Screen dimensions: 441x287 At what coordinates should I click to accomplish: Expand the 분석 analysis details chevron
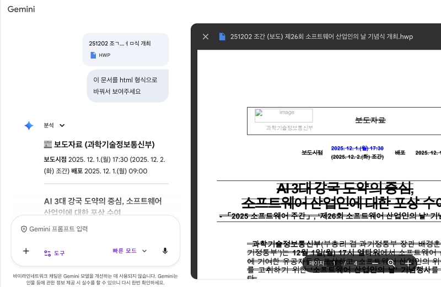point(62,126)
